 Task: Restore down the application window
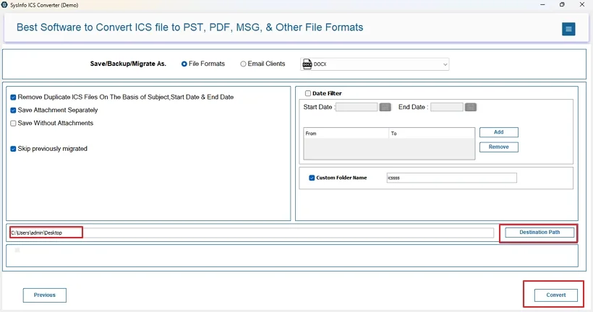click(562, 5)
